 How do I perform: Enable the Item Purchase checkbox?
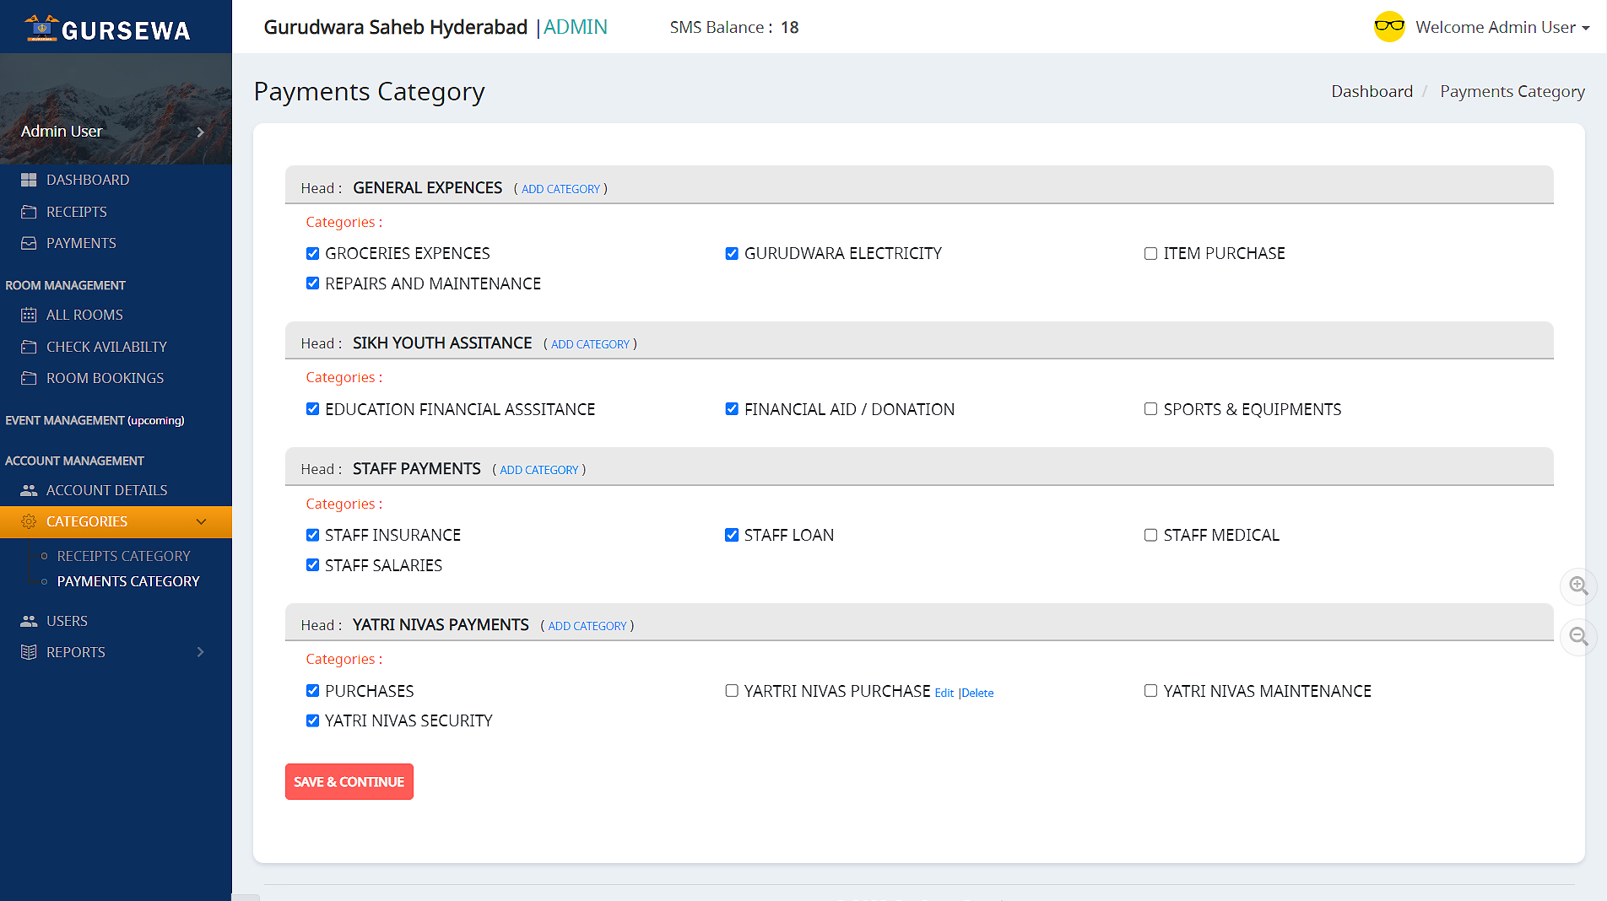point(1150,254)
